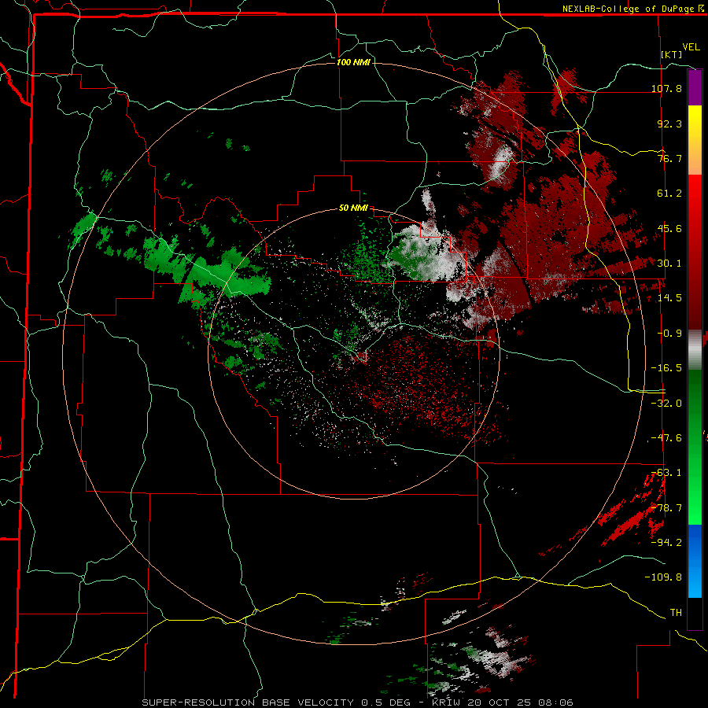The image size is (708, 708).
Task: Click the -47.6 legend value
Action: (x=666, y=438)
